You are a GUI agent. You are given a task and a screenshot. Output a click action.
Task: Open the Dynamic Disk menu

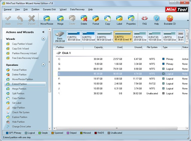(49, 9)
